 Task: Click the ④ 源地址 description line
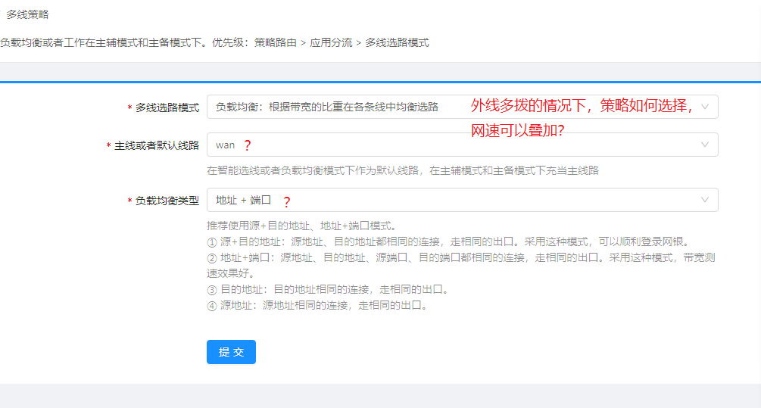[x=317, y=306]
